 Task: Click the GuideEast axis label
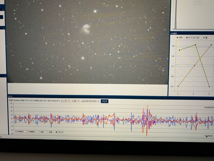coord(209,136)
